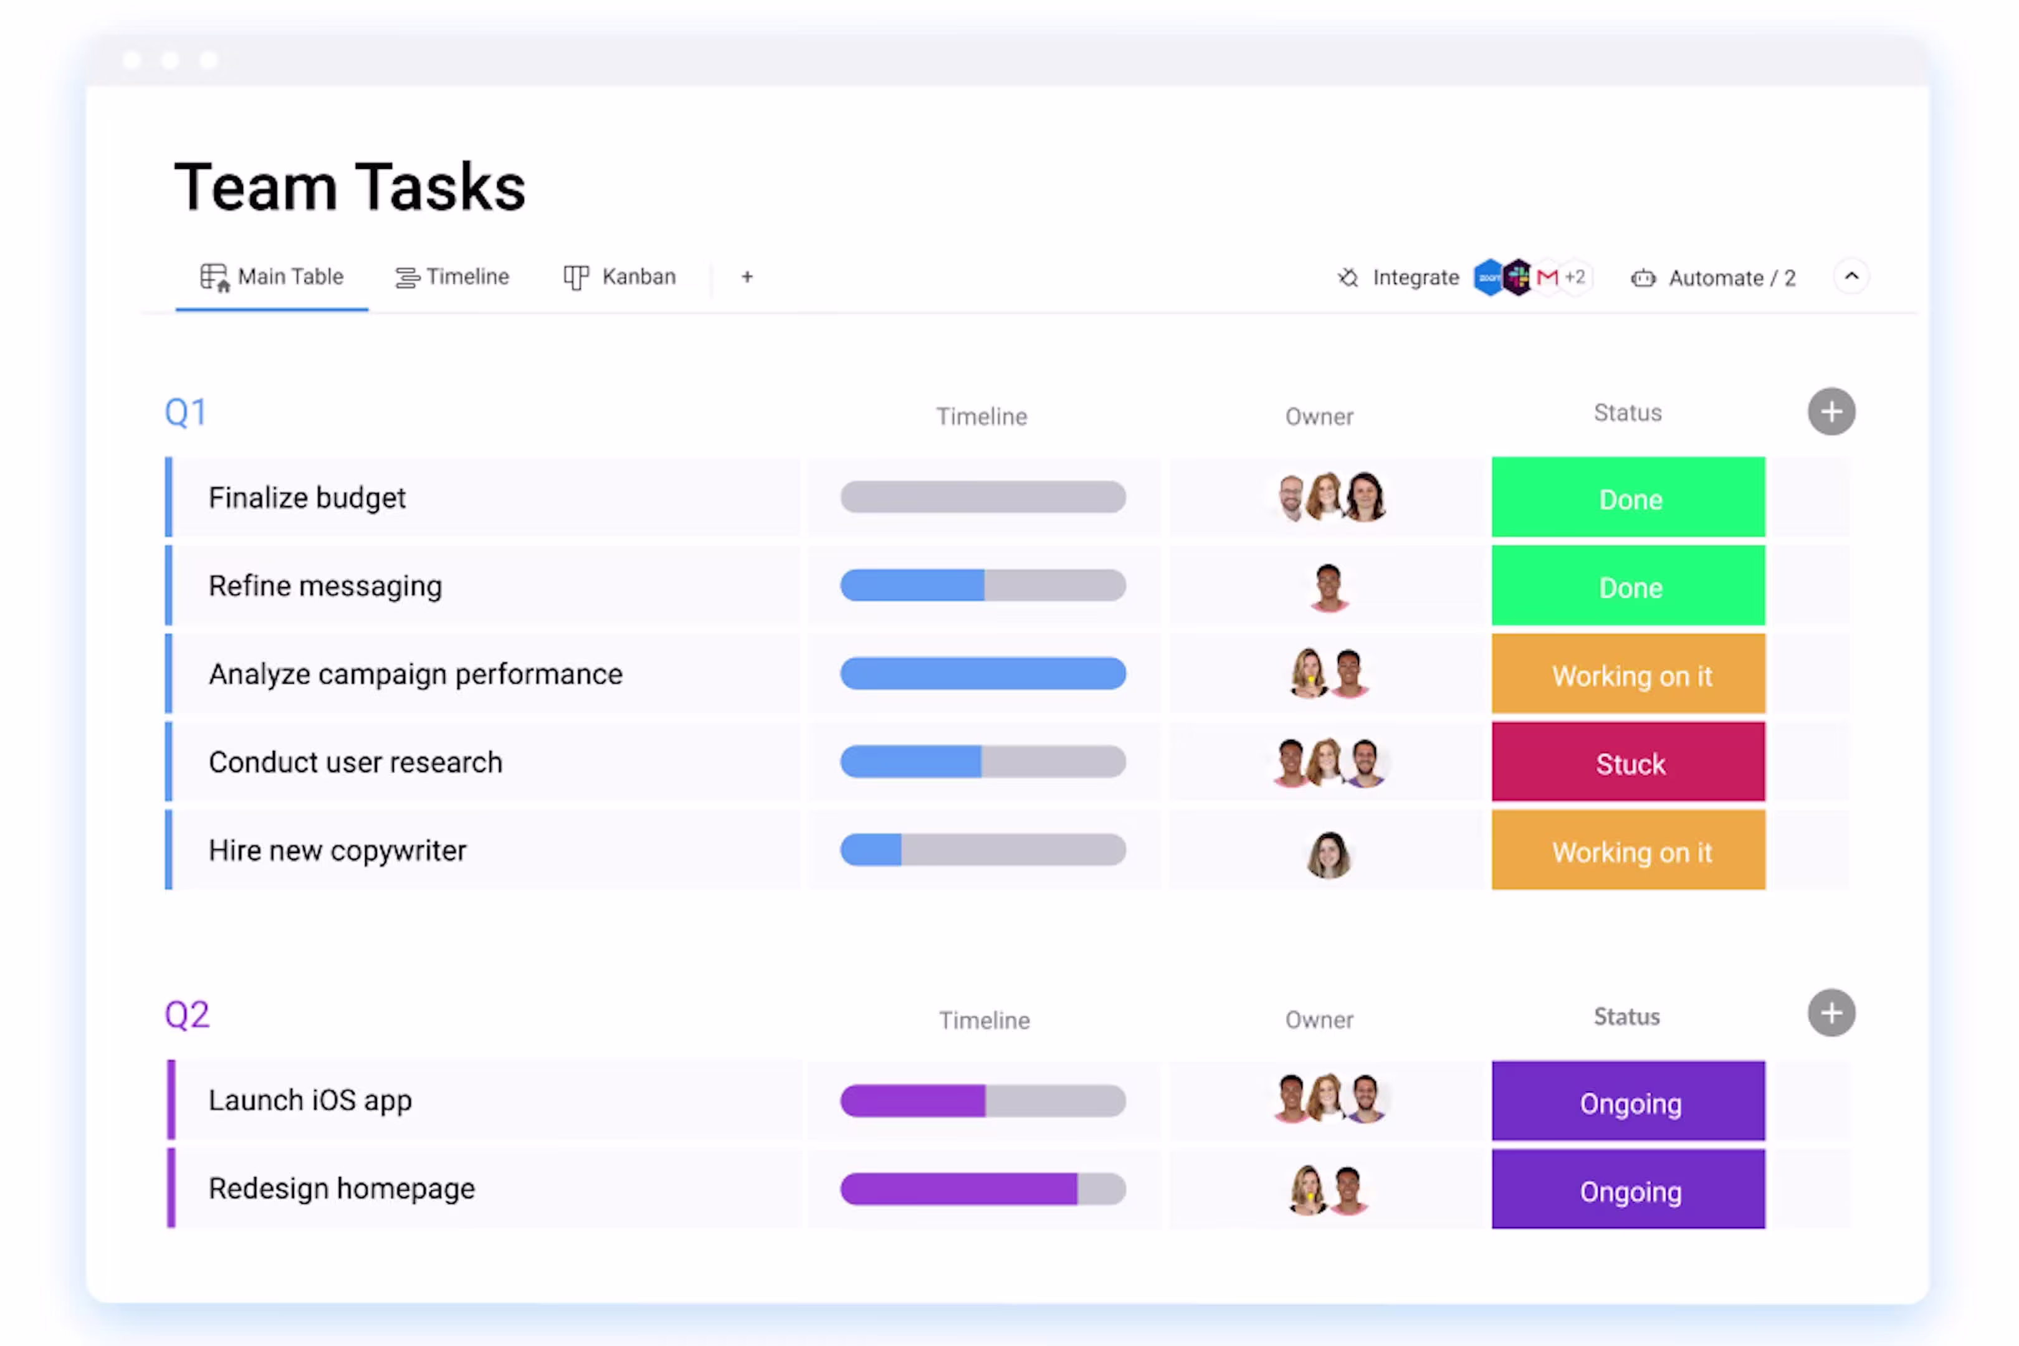Image resolution: width=2019 pixels, height=1346 pixels.
Task: Change Done status of Finalize budget
Action: pos(1628,498)
